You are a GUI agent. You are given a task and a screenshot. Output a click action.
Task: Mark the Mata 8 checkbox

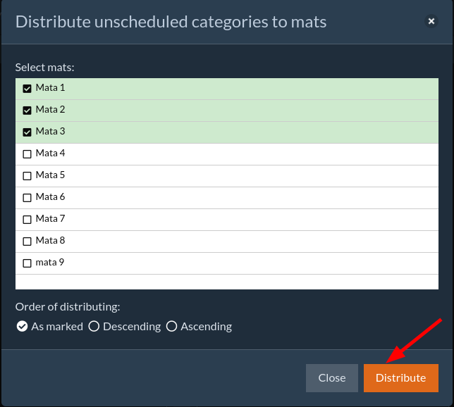[x=27, y=242]
